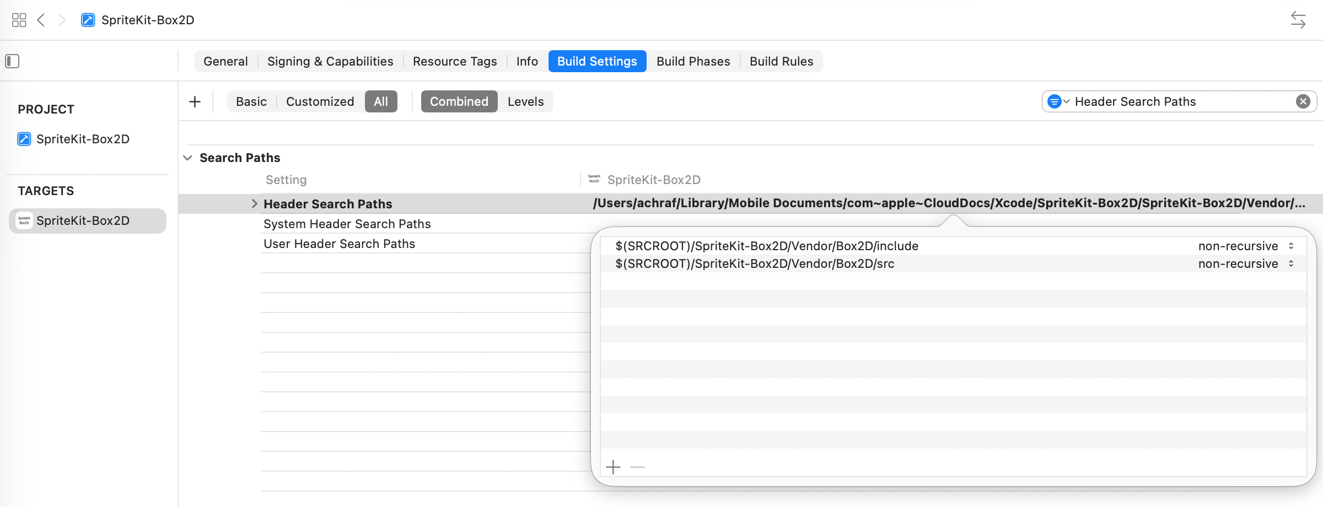
Task: Clear the Header Search Paths filter
Action: click(x=1303, y=101)
